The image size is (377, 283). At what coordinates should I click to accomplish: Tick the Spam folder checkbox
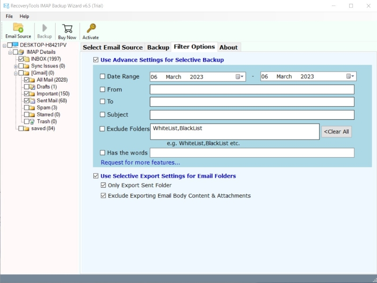(26, 108)
